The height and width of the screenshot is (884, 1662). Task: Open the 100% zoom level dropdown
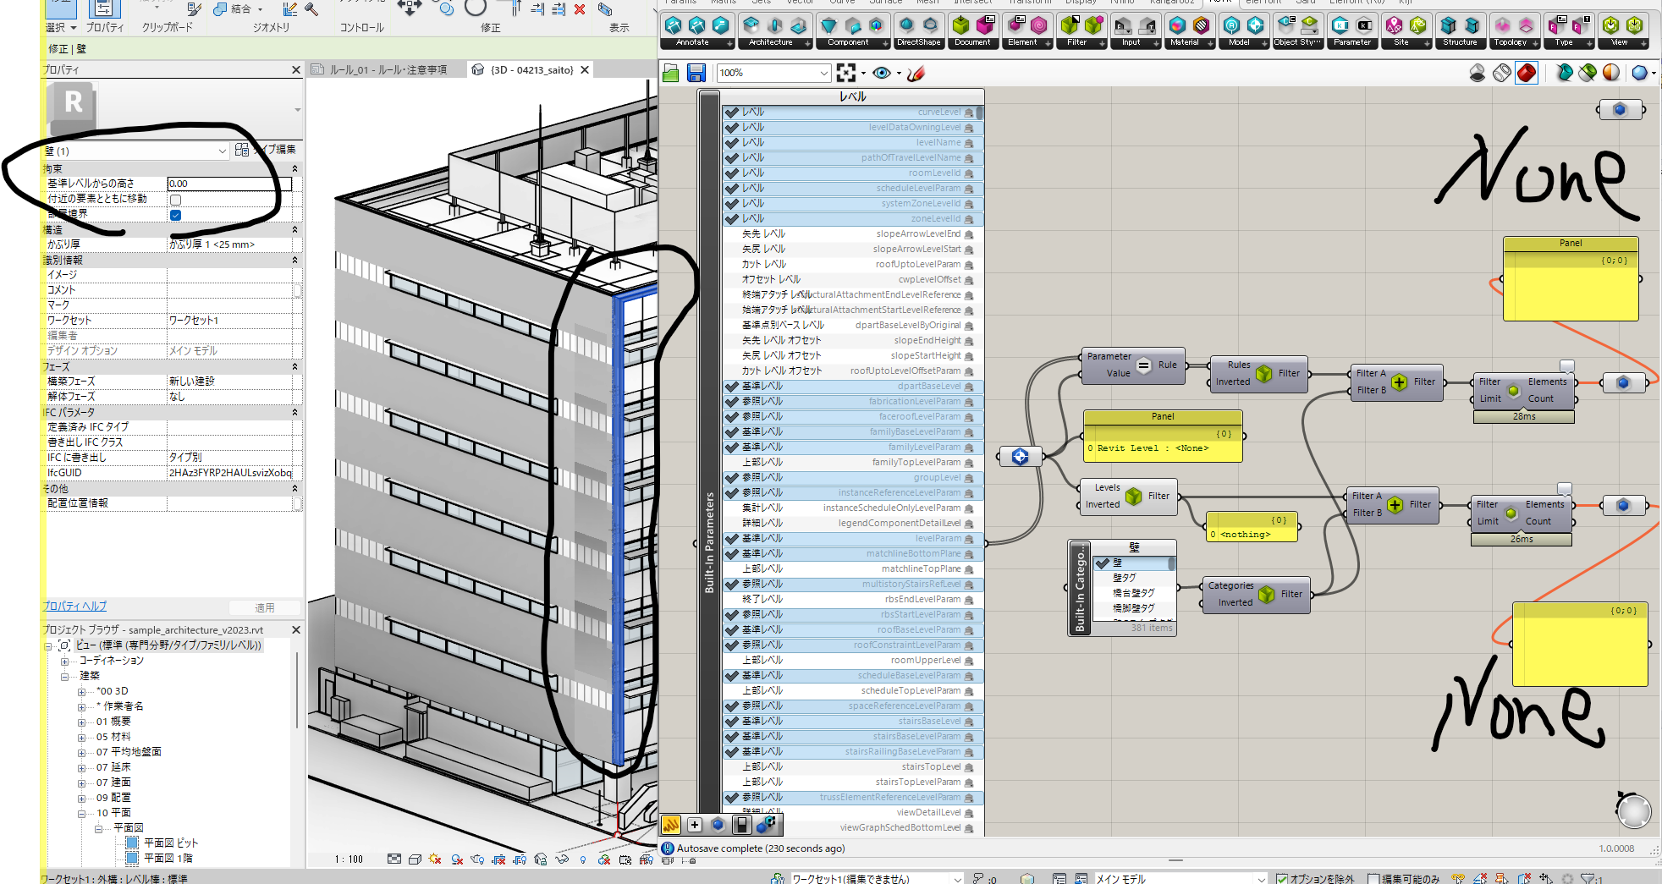coord(823,74)
